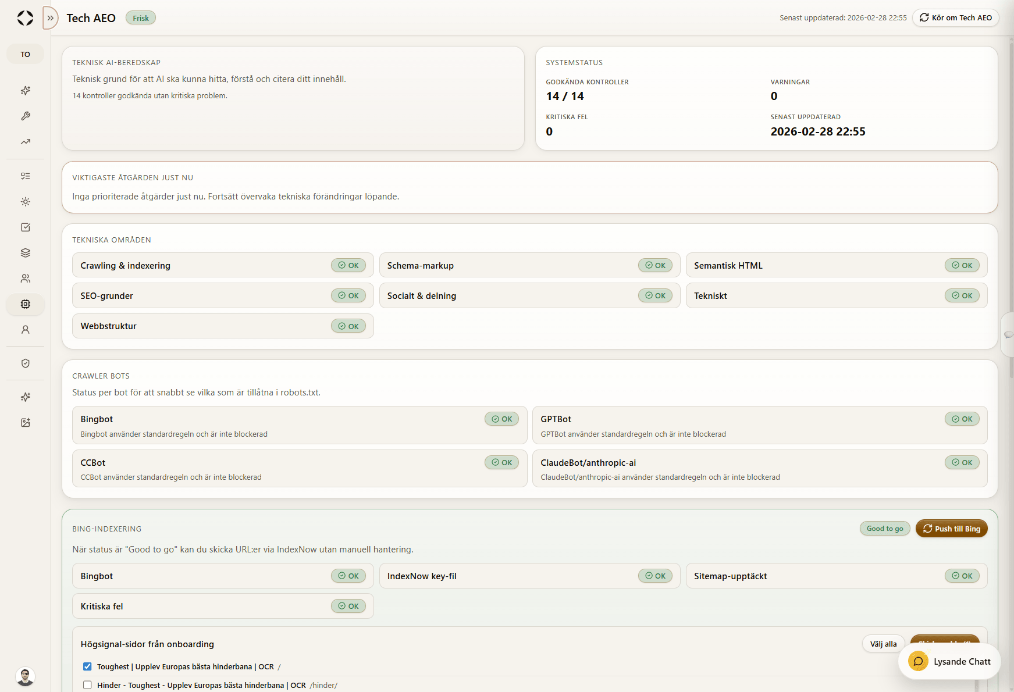This screenshot has width=1014, height=692.
Task: Select the sun brightness icon in sidebar
Action: 25,202
